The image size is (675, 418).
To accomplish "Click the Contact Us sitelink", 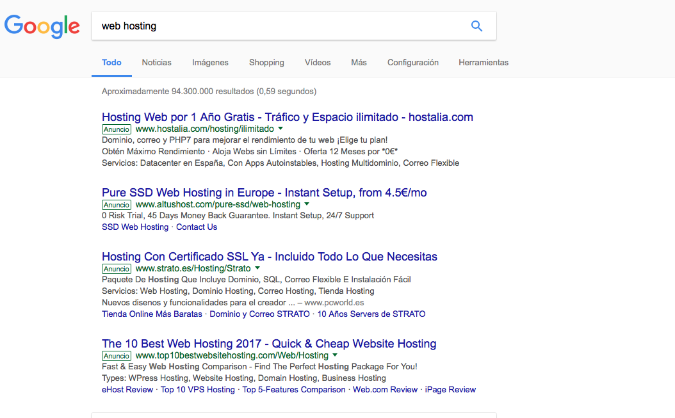I will pos(196,227).
